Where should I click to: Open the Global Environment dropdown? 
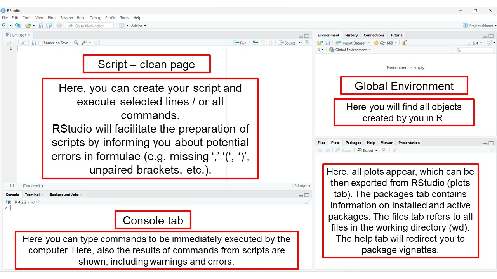[x=350, y=50]
